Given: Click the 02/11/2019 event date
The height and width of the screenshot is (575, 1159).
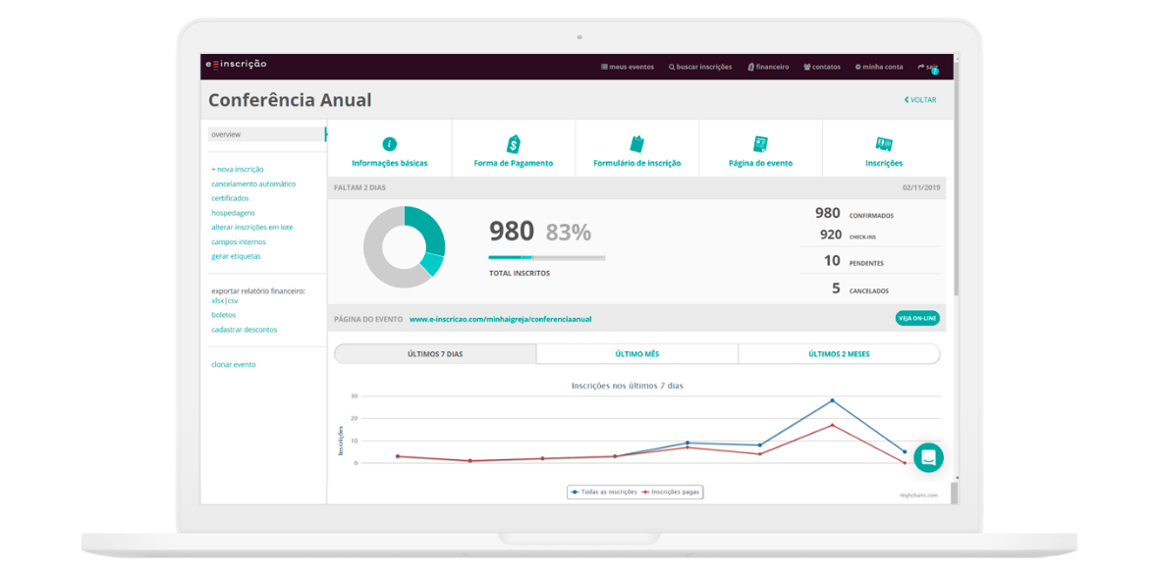Looking at the screenshot, I should pyautogui.click(x=921, y=187).
